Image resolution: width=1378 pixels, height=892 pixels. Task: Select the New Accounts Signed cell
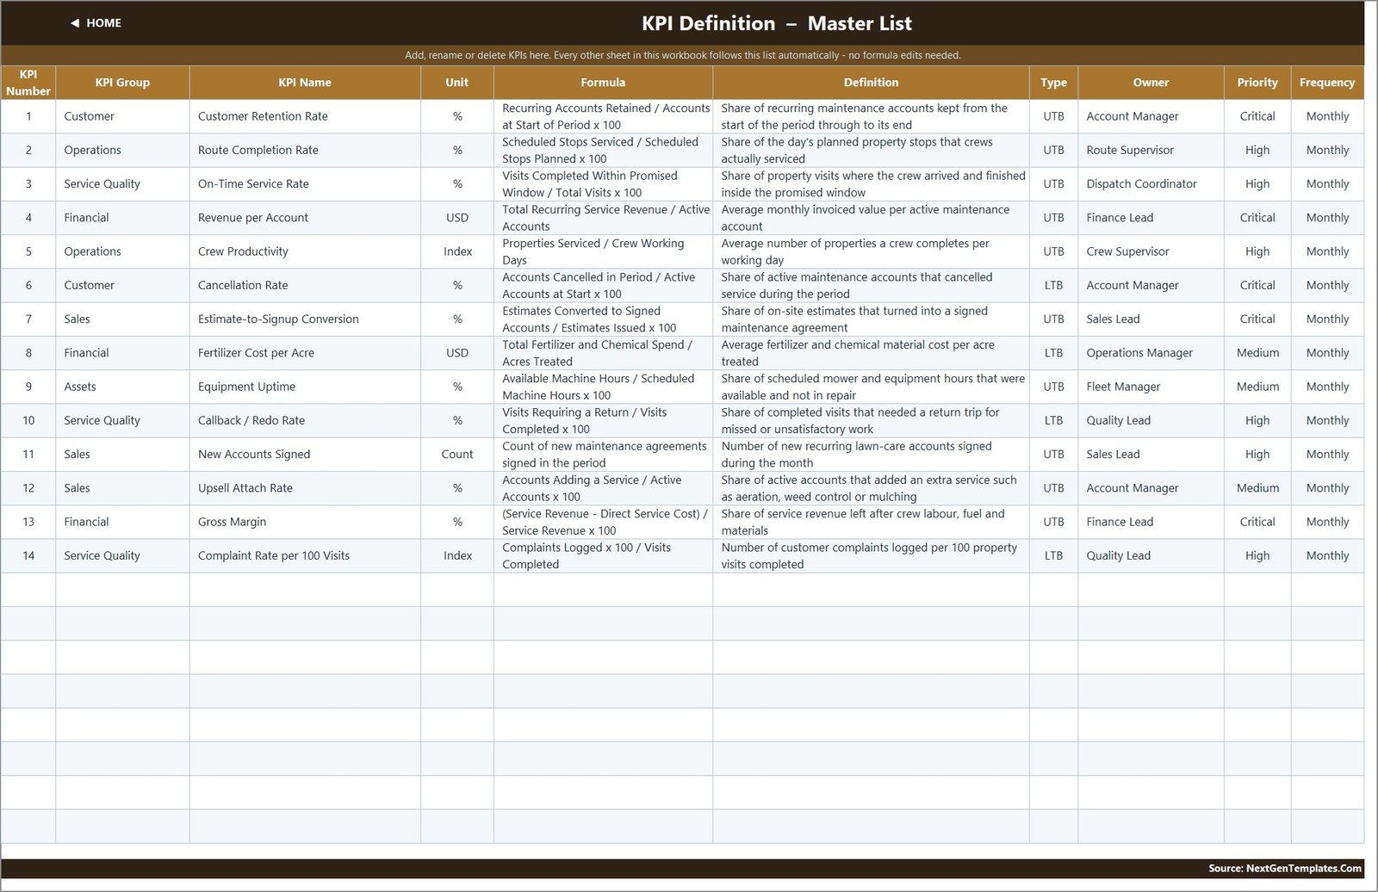[305, 454]
